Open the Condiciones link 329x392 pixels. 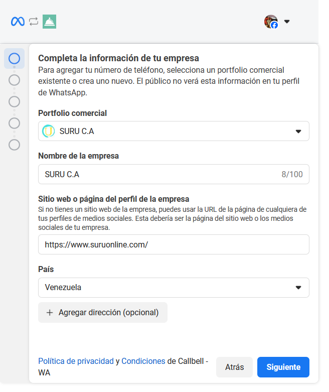143,361
